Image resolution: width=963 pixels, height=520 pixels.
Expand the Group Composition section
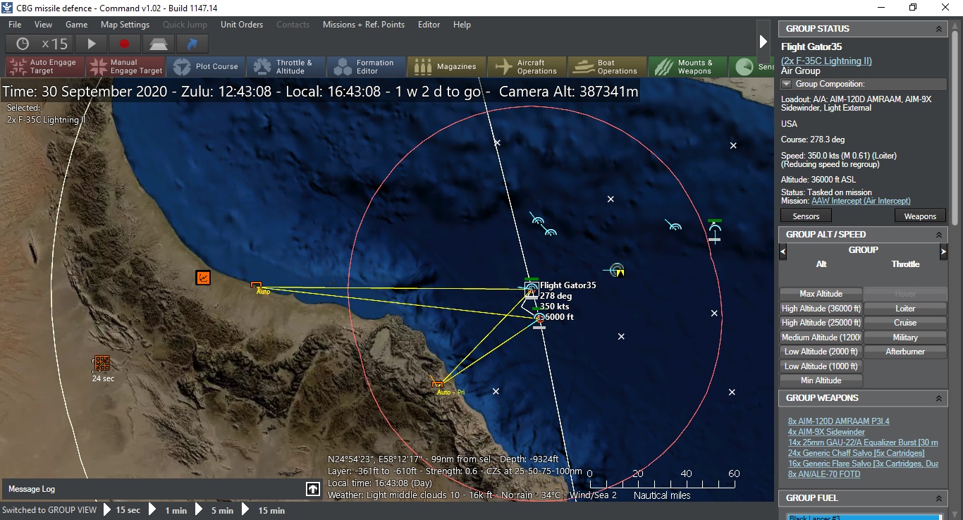click(787, 84)
